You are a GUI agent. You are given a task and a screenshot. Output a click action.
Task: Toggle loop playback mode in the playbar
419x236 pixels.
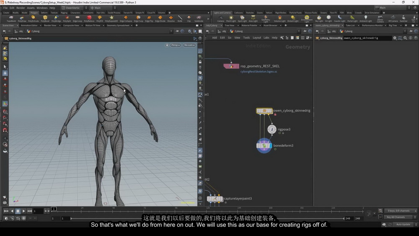click(x=18, y=218)
